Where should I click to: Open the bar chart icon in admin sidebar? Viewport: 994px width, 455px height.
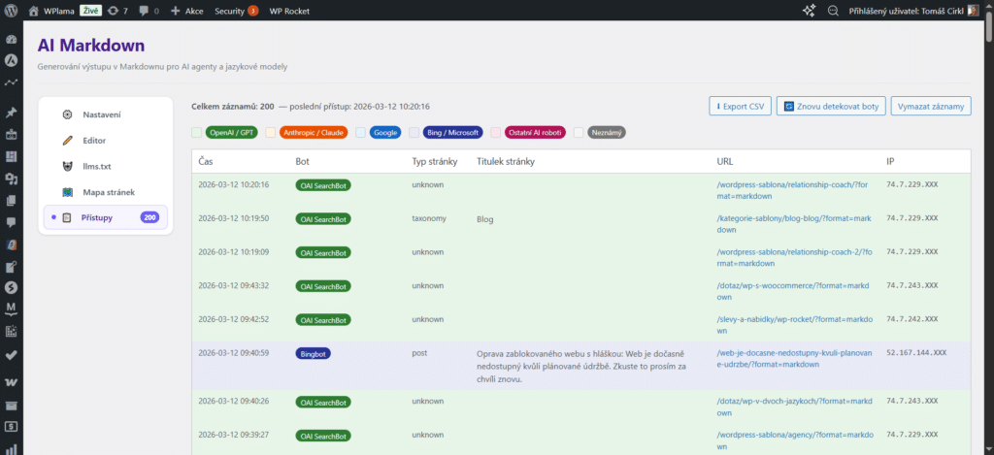tap(11, 448)
